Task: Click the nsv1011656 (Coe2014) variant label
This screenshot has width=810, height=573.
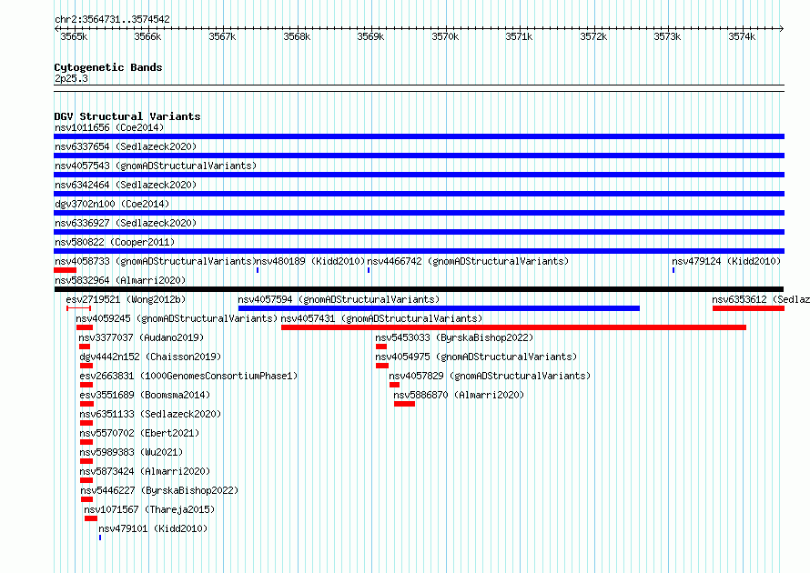Action: [109, 127]
